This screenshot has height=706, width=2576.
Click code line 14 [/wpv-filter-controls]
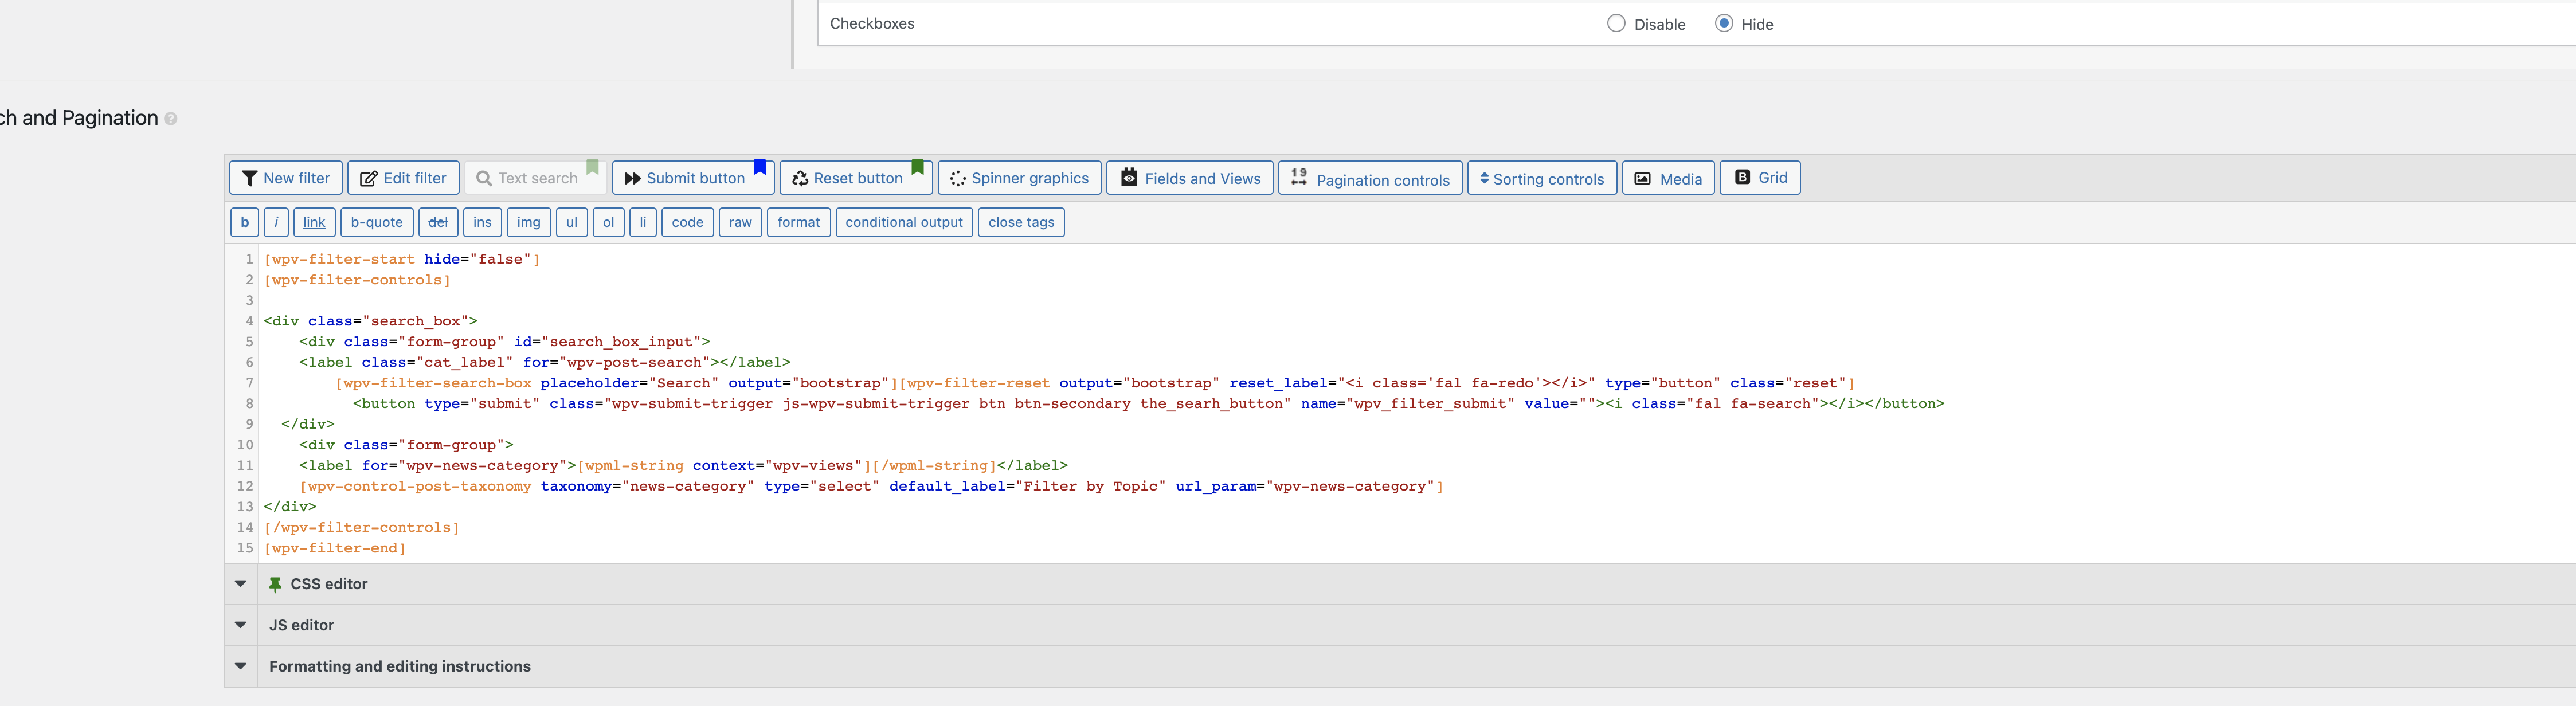(361, 528)
